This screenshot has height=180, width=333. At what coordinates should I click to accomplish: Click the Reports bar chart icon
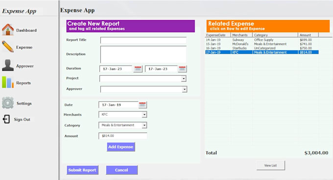(x=8, y=82)
